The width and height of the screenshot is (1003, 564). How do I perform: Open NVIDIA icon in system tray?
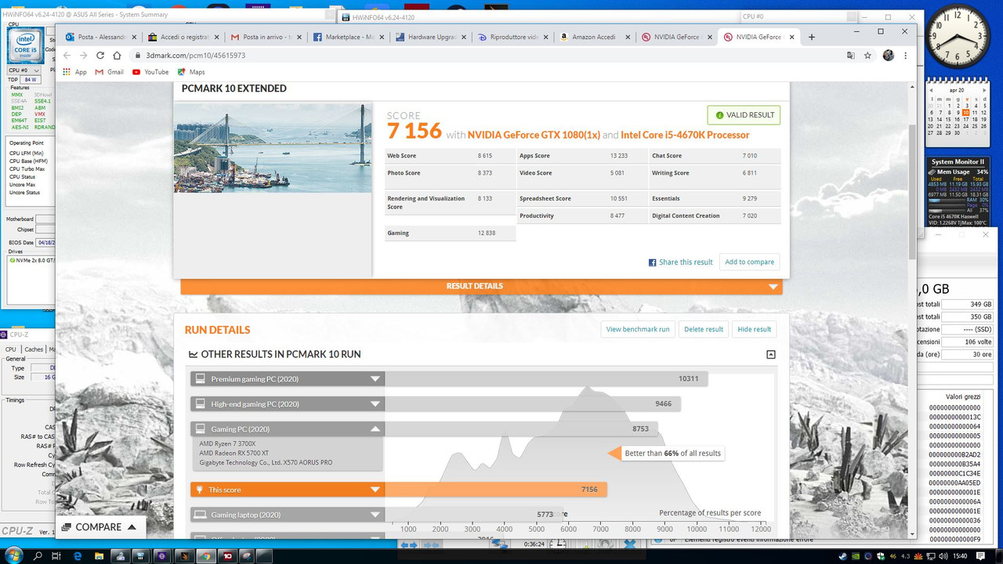coord(856,556)
